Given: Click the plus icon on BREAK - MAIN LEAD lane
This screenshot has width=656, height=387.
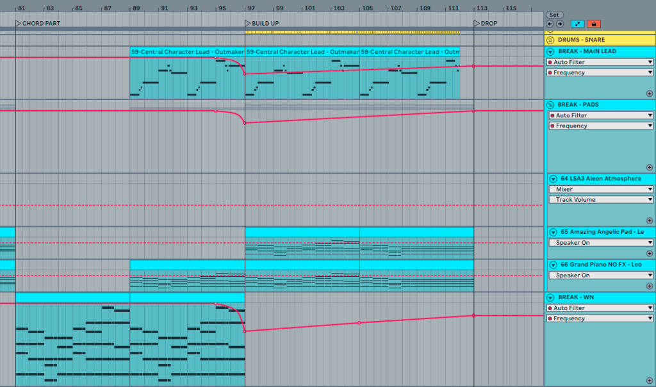Looking at the screenshot, I should pos(650,93).
